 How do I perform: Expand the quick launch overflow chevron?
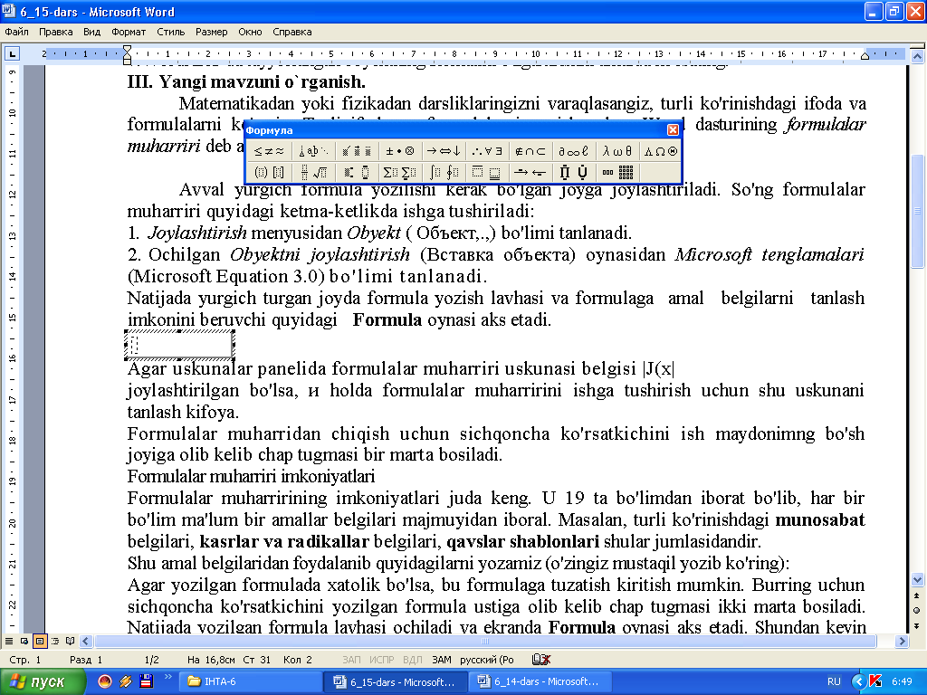click(167, 677)
